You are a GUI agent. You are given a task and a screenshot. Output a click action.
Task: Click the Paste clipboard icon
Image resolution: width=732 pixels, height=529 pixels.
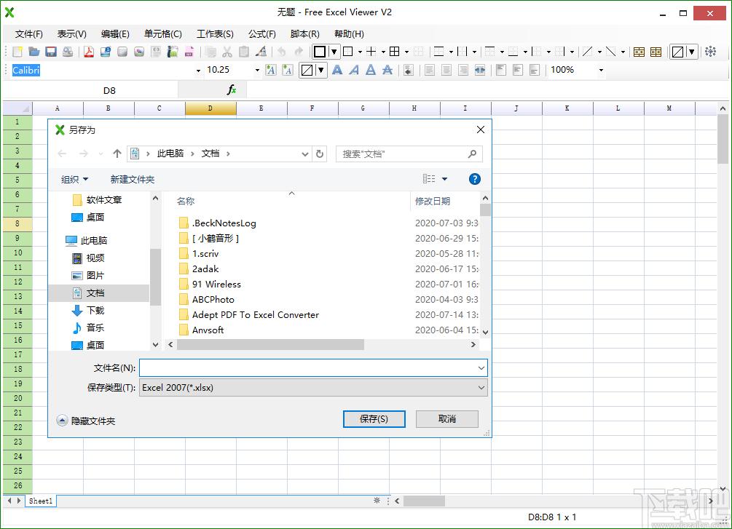pyautogui.click(x=244, y=52)
